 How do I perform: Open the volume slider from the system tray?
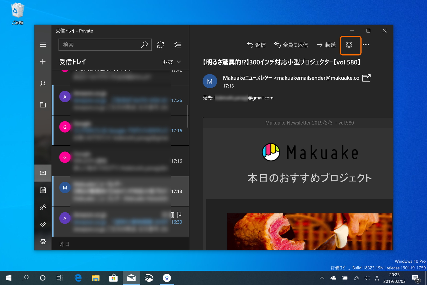point(367,278)
